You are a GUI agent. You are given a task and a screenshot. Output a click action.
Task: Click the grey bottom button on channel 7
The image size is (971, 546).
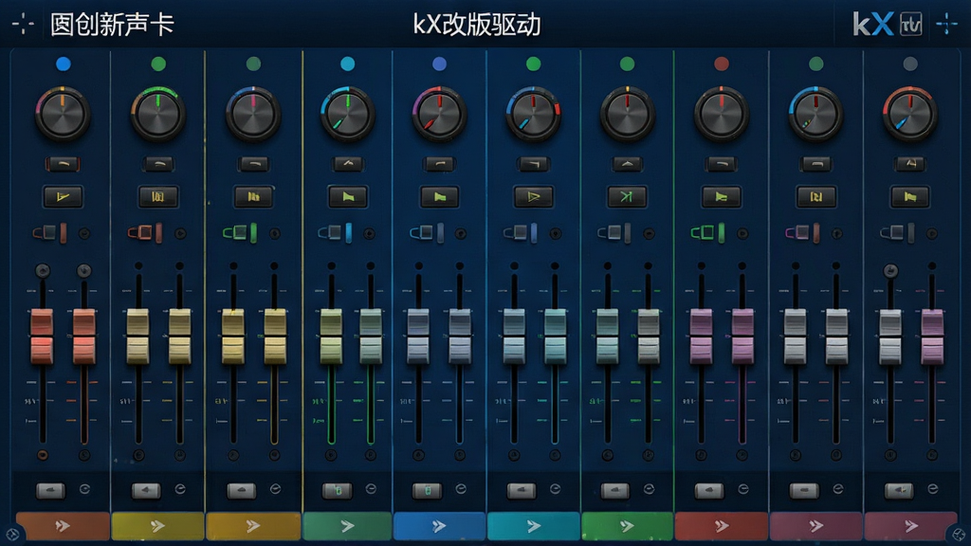pos(614,491)
